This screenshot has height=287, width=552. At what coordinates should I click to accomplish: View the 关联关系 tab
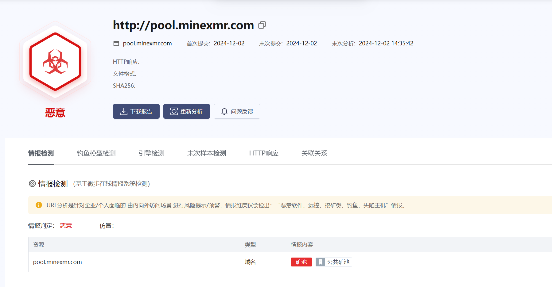pos(314,153)
